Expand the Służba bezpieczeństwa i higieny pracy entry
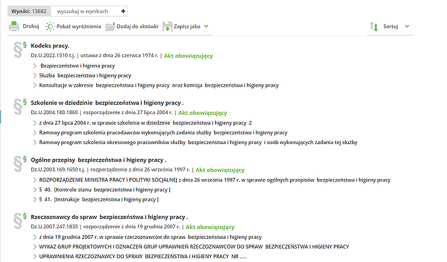 (x=34, y=75)
